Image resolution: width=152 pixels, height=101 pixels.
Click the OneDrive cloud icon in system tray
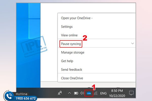pyautogui.click(x=89, y=93)
